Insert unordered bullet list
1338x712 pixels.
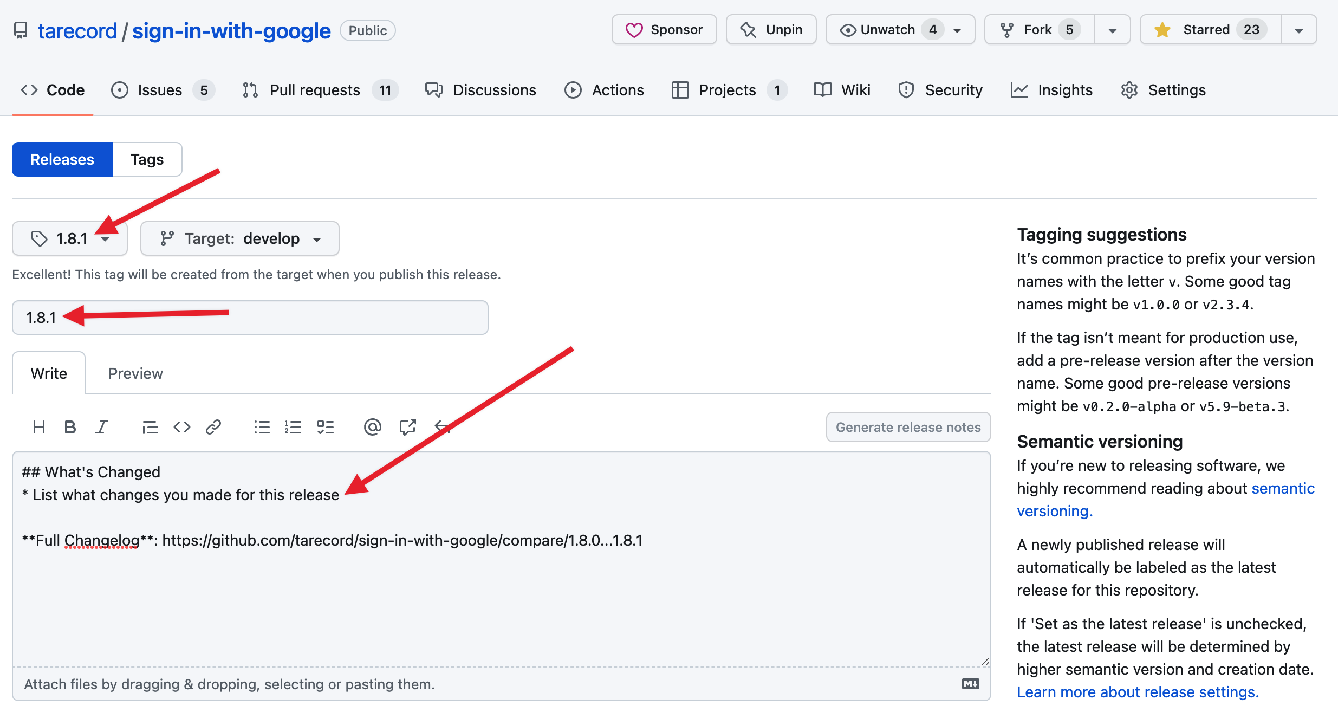click(262, 428)
